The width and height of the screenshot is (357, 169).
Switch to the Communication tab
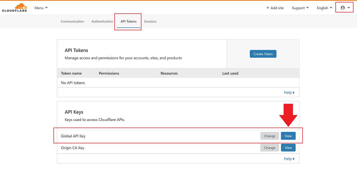72,21
